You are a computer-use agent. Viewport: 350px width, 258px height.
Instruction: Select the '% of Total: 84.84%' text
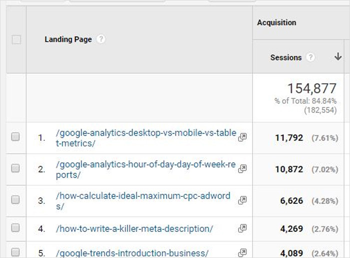point(305,101)
